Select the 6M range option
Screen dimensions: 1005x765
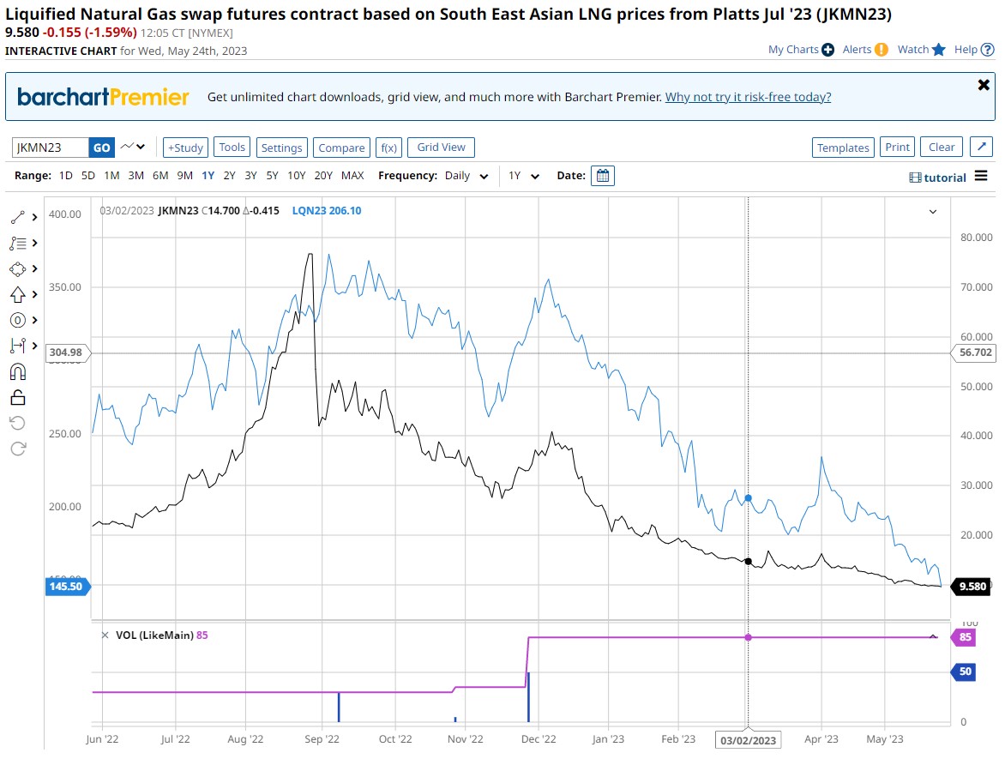(160, 176)
